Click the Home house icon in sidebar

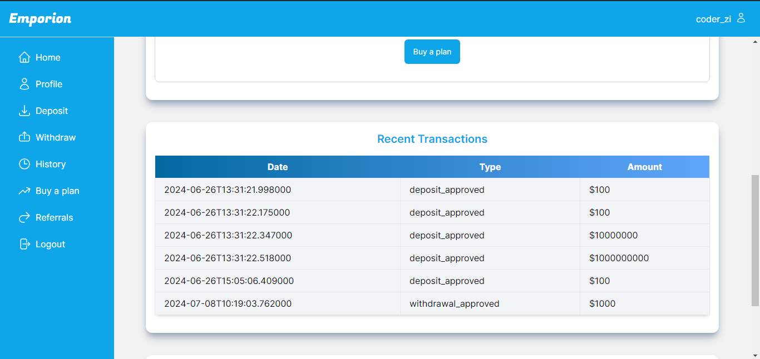(24, 57)
